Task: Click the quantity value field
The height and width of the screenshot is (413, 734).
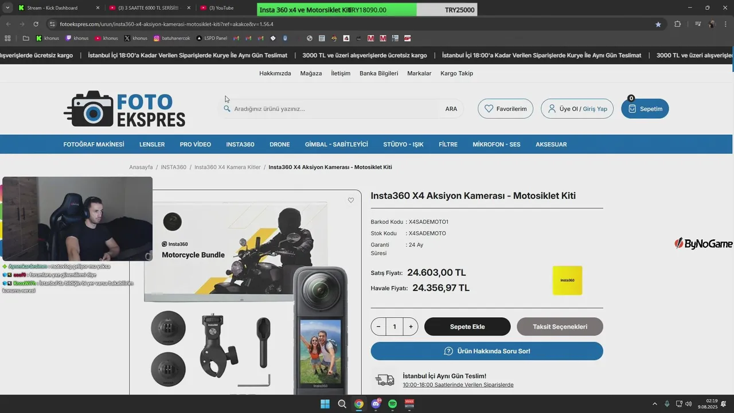Action: tap(395, 327)
